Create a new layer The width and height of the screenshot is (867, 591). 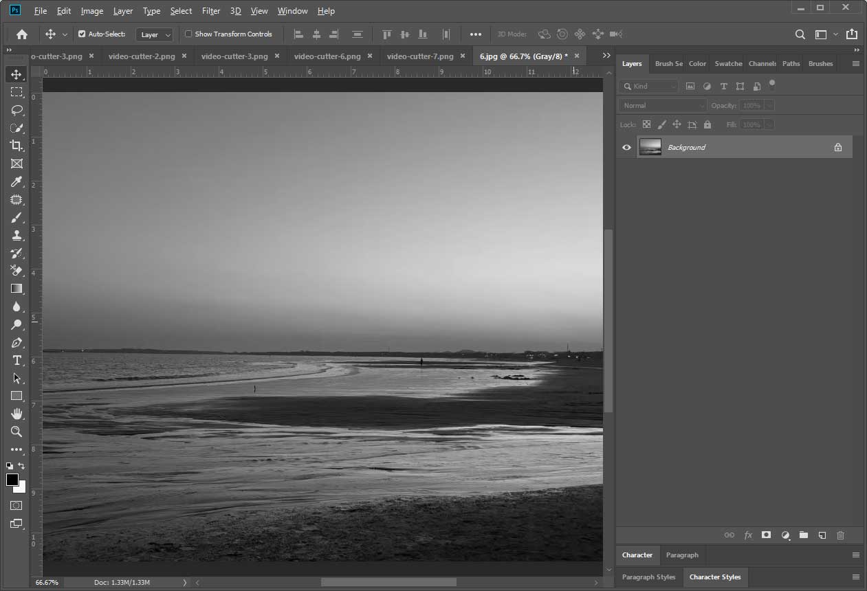coord(822,535)
